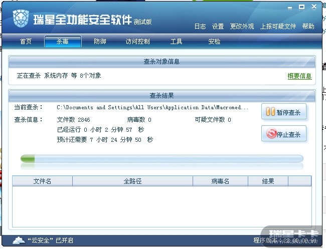Pause scan with 暂停查杀 button
The width and height of the screenshot is (326, 251).
coord(284,112)
